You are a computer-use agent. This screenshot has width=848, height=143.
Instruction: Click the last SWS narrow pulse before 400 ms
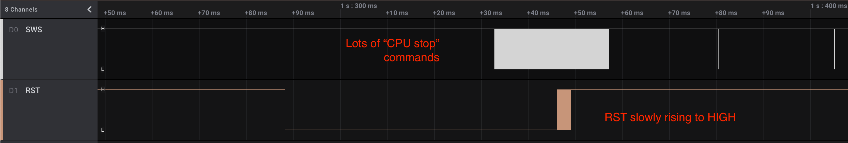click(x=835, y=49)
